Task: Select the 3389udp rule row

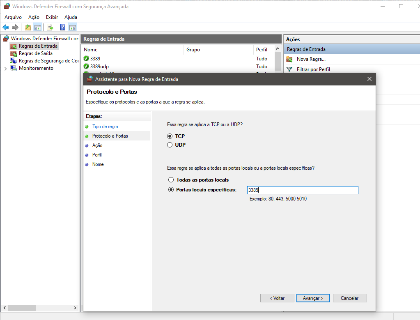Action: tap(179, 66)
